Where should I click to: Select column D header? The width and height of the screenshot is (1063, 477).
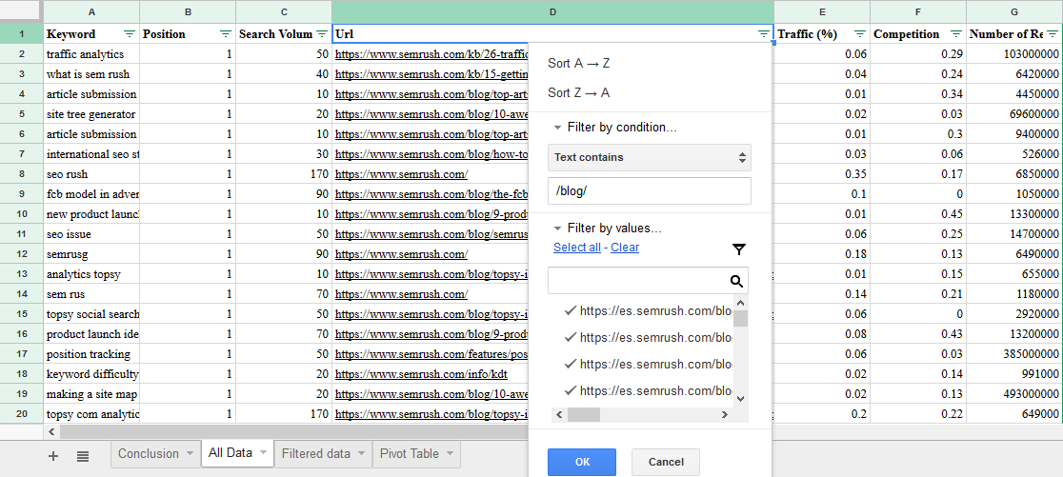552,11
